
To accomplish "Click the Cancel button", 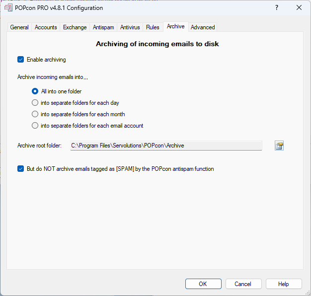I will 243,284.
